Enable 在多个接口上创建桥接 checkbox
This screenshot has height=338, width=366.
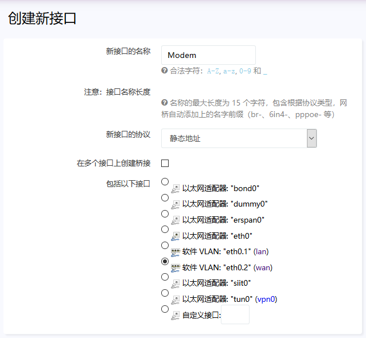165,163
